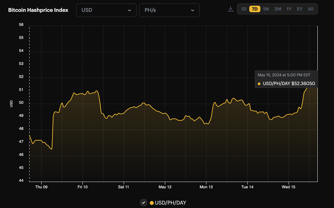Open the USD currency dropdown

click(x=106, y=10)
